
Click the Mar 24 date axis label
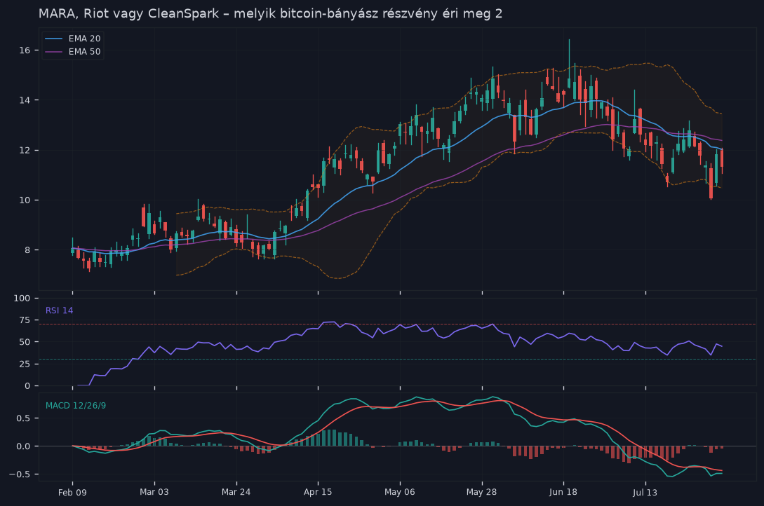(236, 492)
